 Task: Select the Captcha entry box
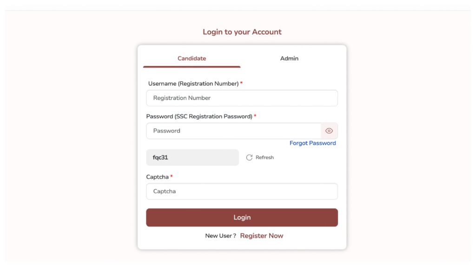pyautogui.click(x=242, y=191)
